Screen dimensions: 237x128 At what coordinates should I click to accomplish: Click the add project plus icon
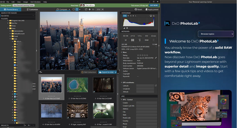point(29,125)
